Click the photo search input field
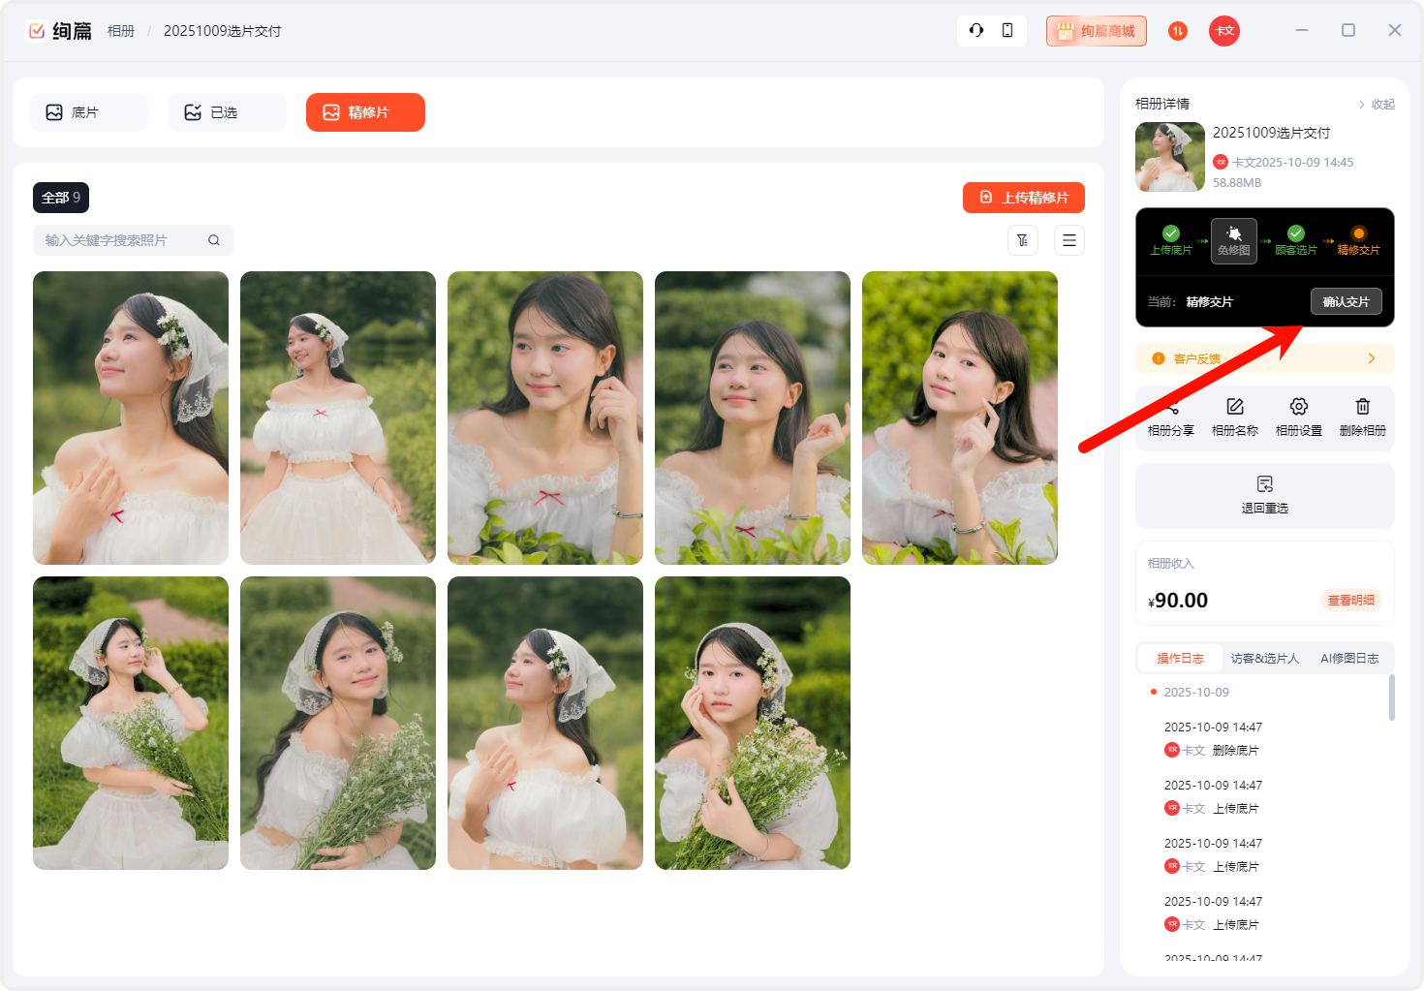The height and width of the screenshot is (991, 1424). [x=121, y=240]
